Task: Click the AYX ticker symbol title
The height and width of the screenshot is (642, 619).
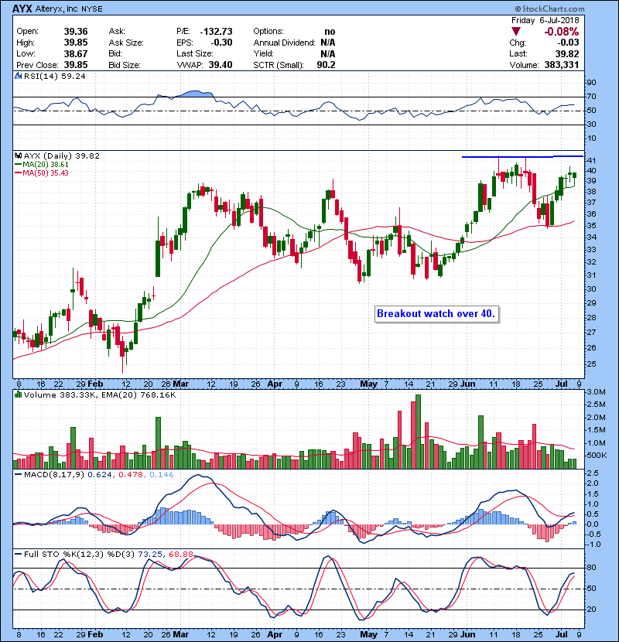Action: coord(22,9)
